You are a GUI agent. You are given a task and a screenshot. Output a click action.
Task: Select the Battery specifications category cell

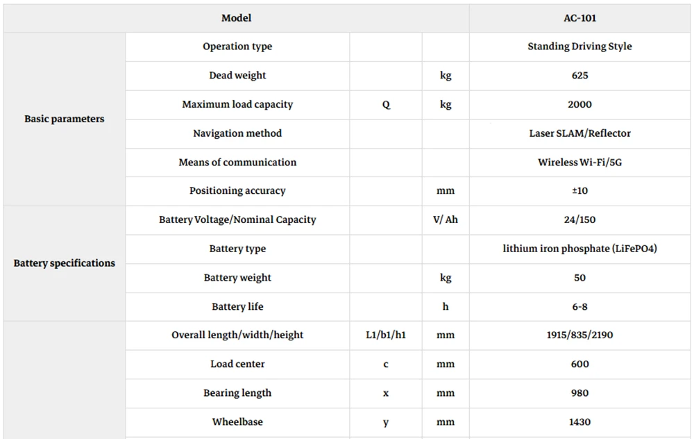(x=64, y=263)
